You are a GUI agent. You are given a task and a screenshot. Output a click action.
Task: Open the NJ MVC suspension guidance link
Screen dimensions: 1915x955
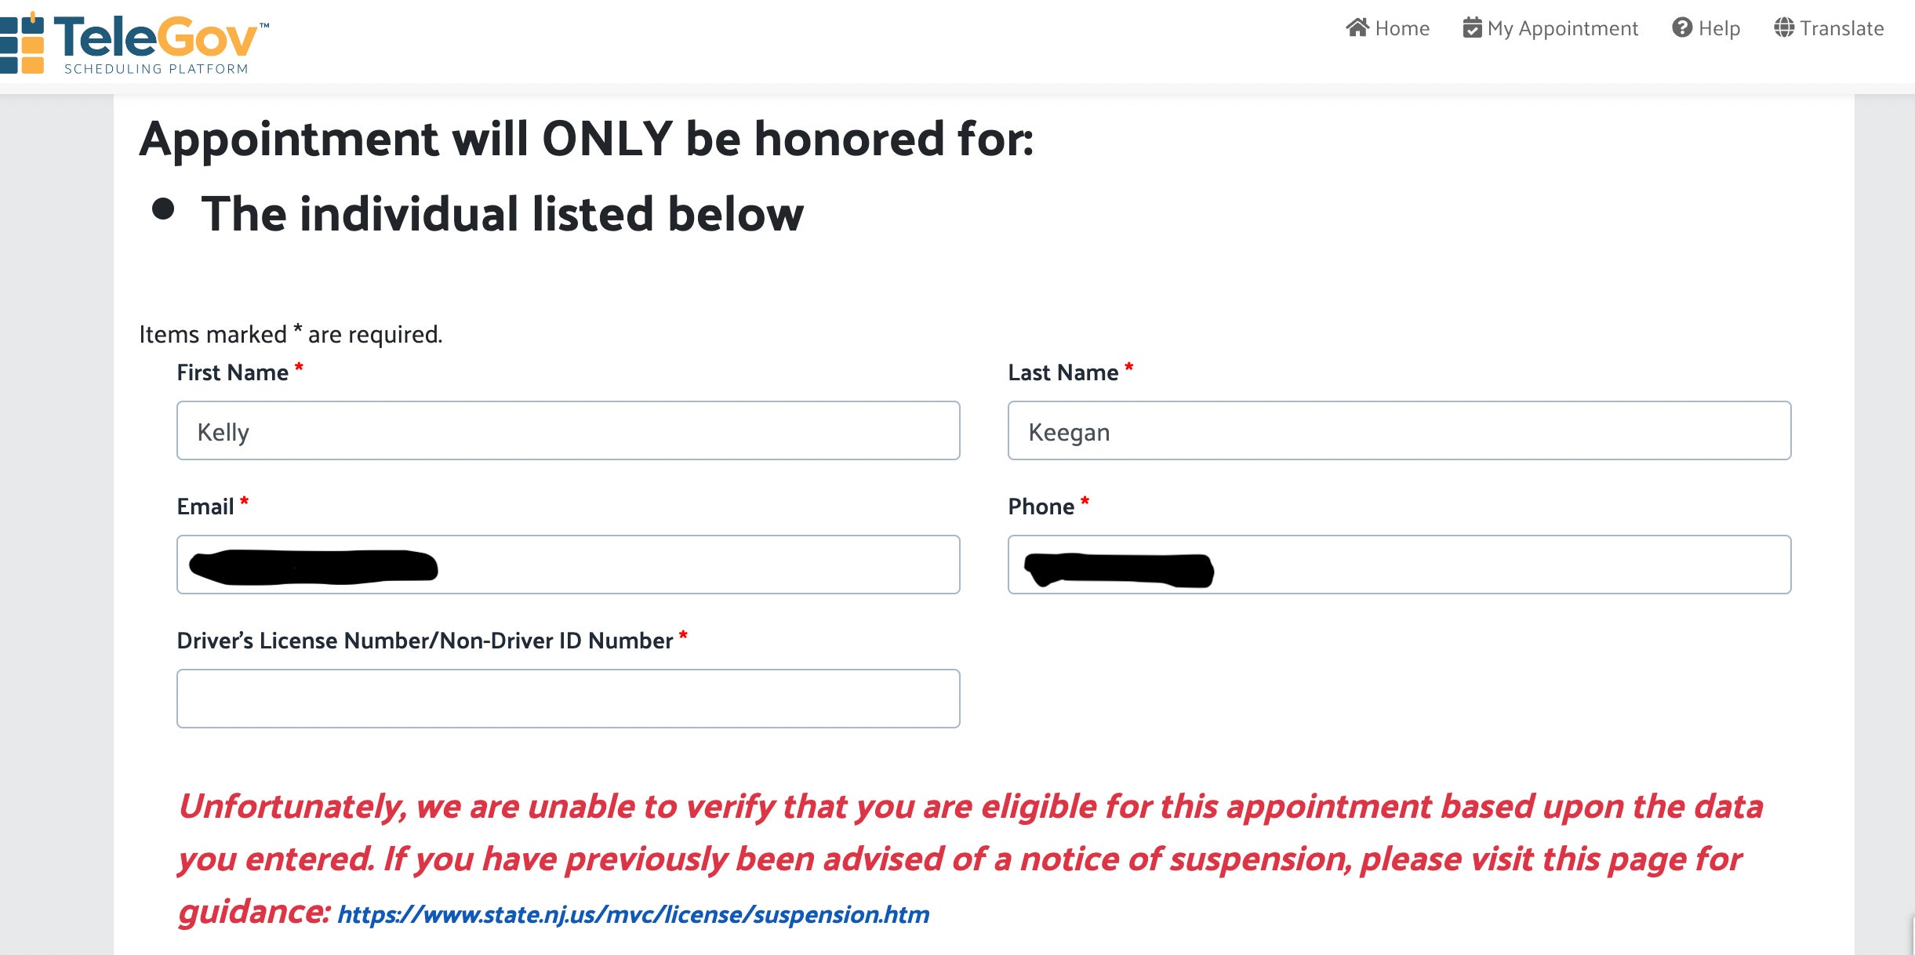[x=633, y=914]
